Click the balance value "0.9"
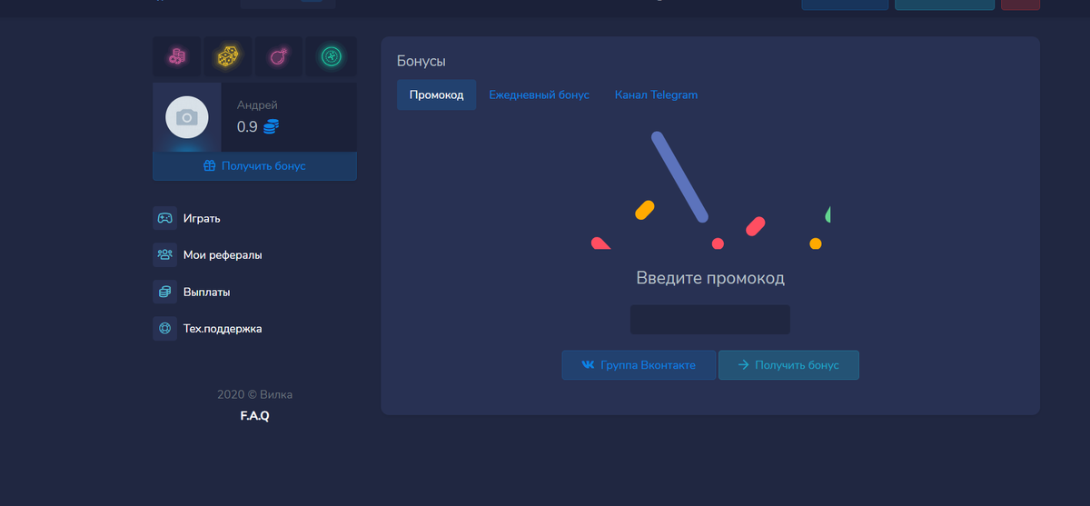Image resolution: width=1090 pixels, height=506 pixels. pos(247,127)
